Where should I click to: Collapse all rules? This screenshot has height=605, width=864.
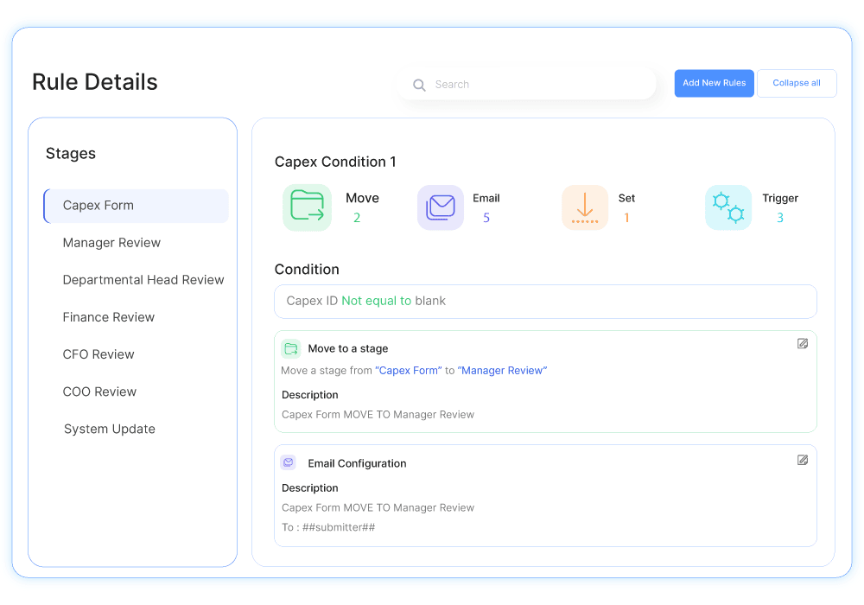[x=797, y=83]
